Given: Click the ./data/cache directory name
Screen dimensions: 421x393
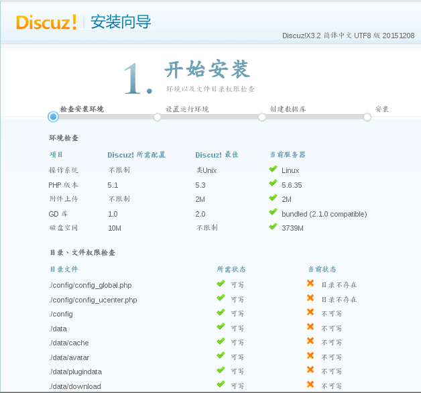Looking at the screenshot, I should coord(69,343).
